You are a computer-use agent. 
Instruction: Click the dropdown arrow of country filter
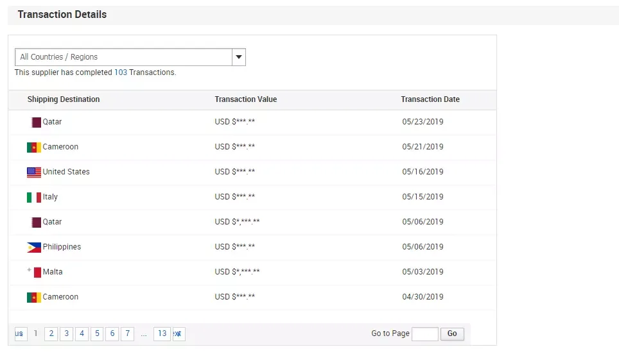pos(239,57)
